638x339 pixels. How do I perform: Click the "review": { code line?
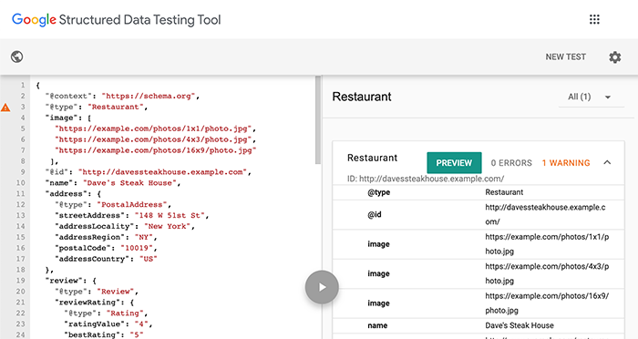click(x=70, y=281)
